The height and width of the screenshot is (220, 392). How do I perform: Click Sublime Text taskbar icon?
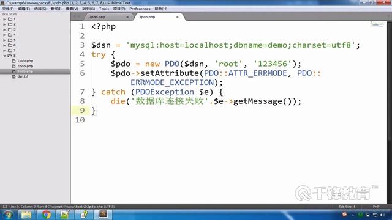point(104,215)
